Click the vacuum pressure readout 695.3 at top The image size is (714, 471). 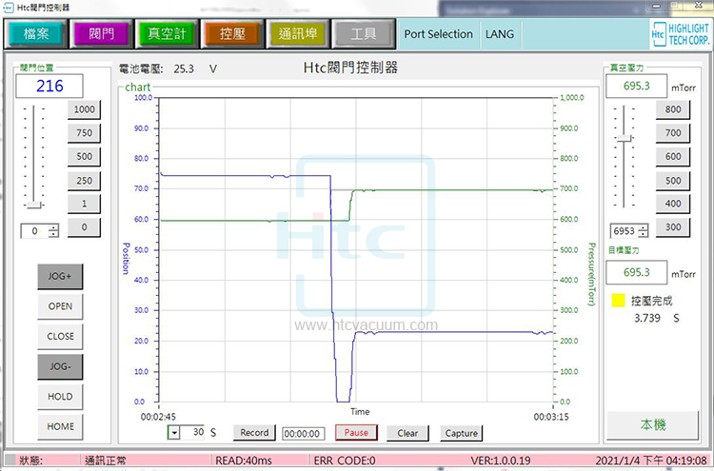tap(636, 86)
